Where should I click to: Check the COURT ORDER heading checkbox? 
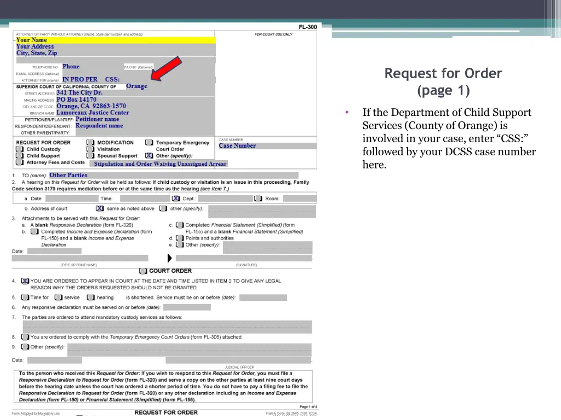pos(143,271)
